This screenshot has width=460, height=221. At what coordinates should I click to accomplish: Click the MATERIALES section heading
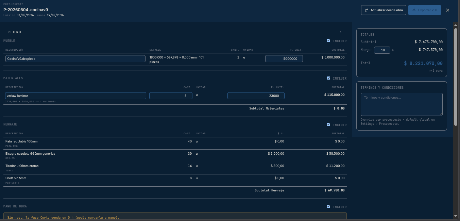point(13,78)
